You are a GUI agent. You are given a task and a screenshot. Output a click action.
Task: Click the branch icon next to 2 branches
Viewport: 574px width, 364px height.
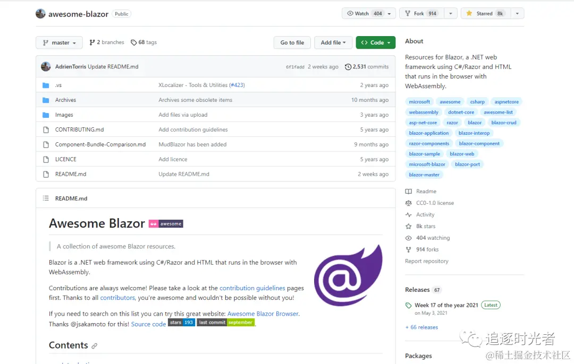tap(92, 42)
